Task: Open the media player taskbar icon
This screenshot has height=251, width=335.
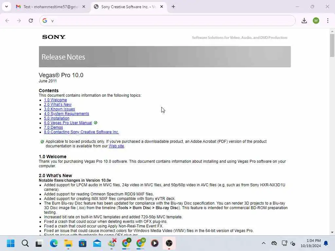Action: (155, 243)
